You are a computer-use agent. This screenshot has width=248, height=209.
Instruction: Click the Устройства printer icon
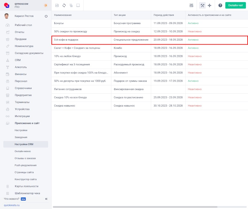pyautogui.click(x=8, y=109)
